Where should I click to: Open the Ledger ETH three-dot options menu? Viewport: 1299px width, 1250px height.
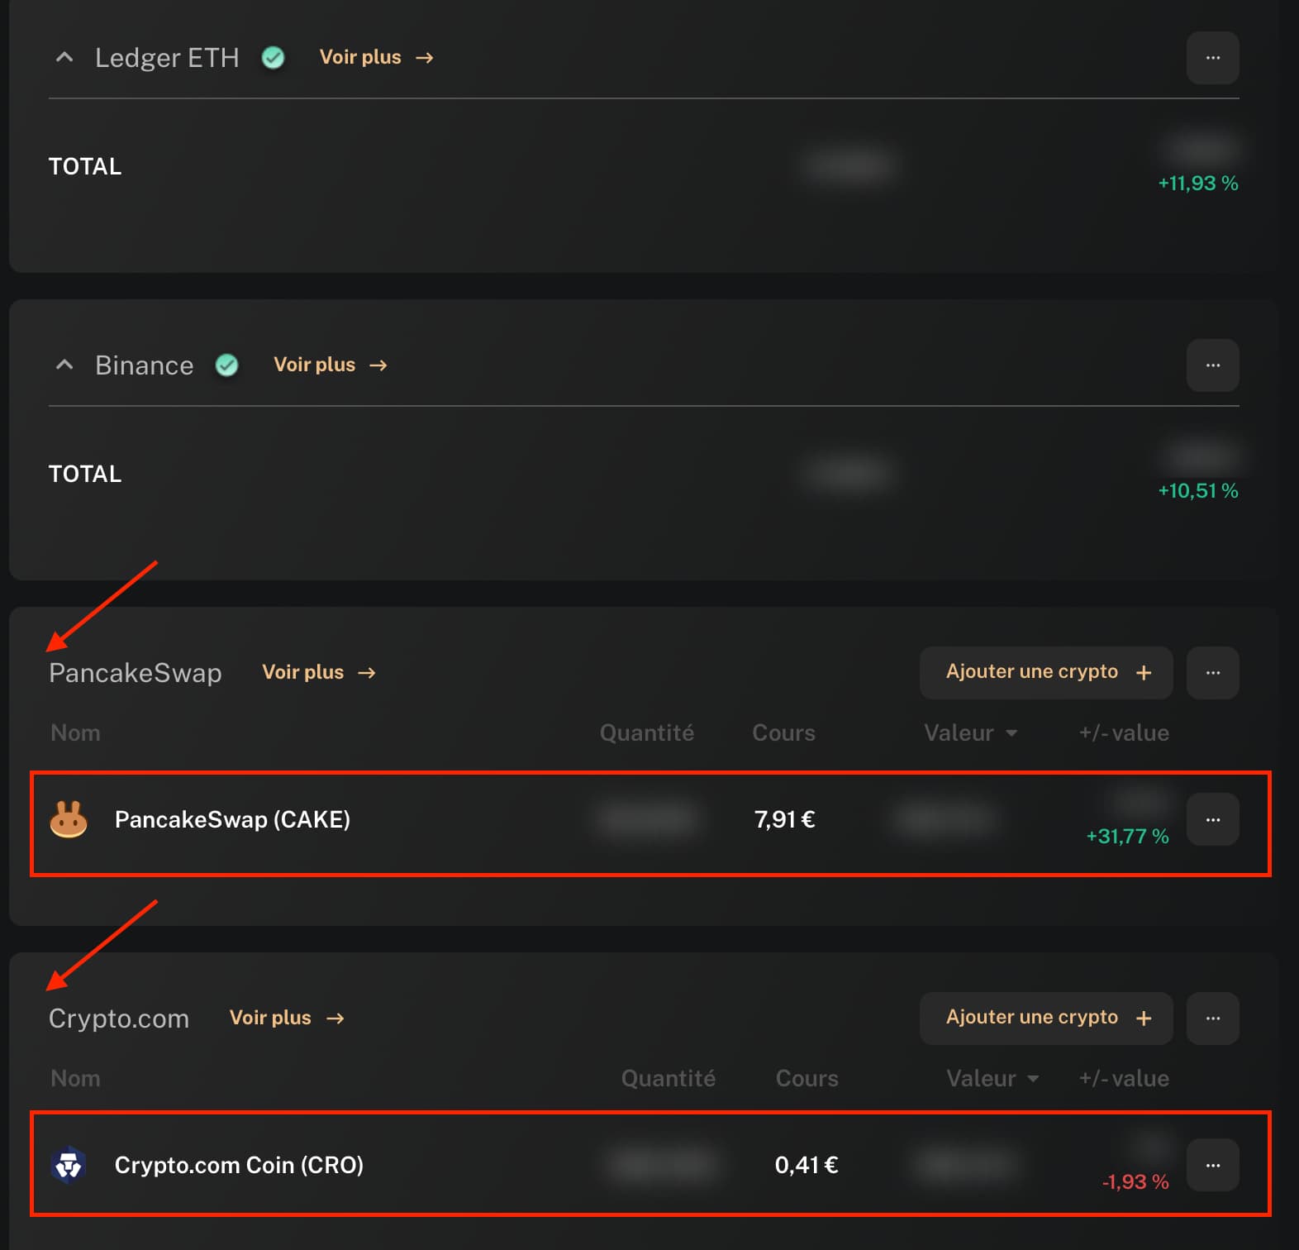click(1212, 58)
